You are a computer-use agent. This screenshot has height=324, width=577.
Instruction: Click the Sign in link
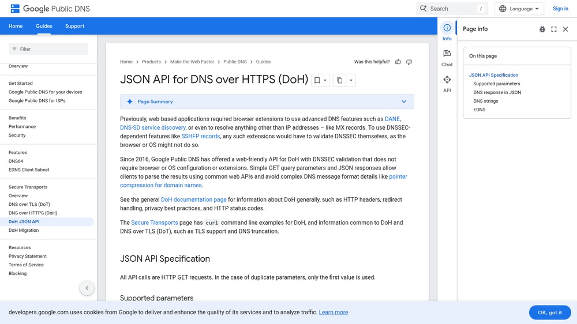point(560,9)
